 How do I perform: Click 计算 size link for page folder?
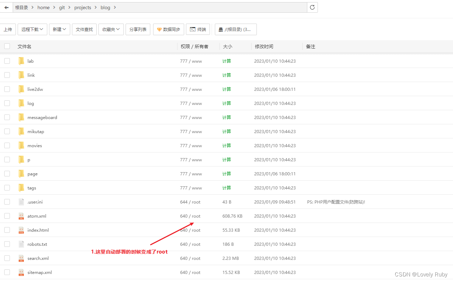pyautogui.click(x=226, y=174)
